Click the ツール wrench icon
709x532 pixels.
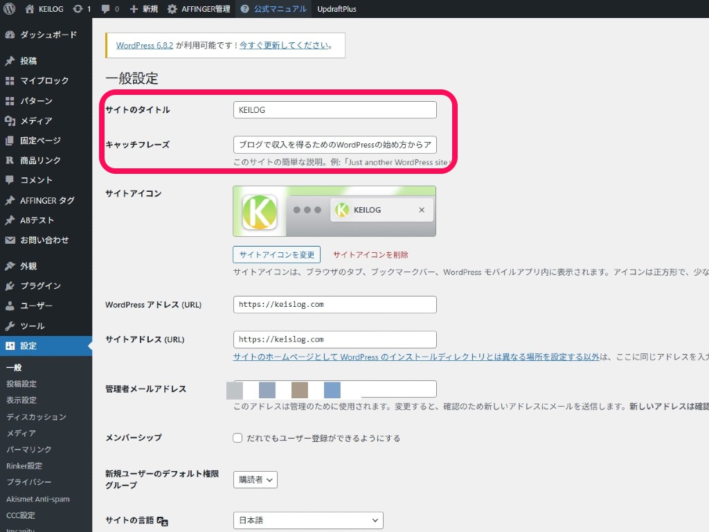coord(10,326)
